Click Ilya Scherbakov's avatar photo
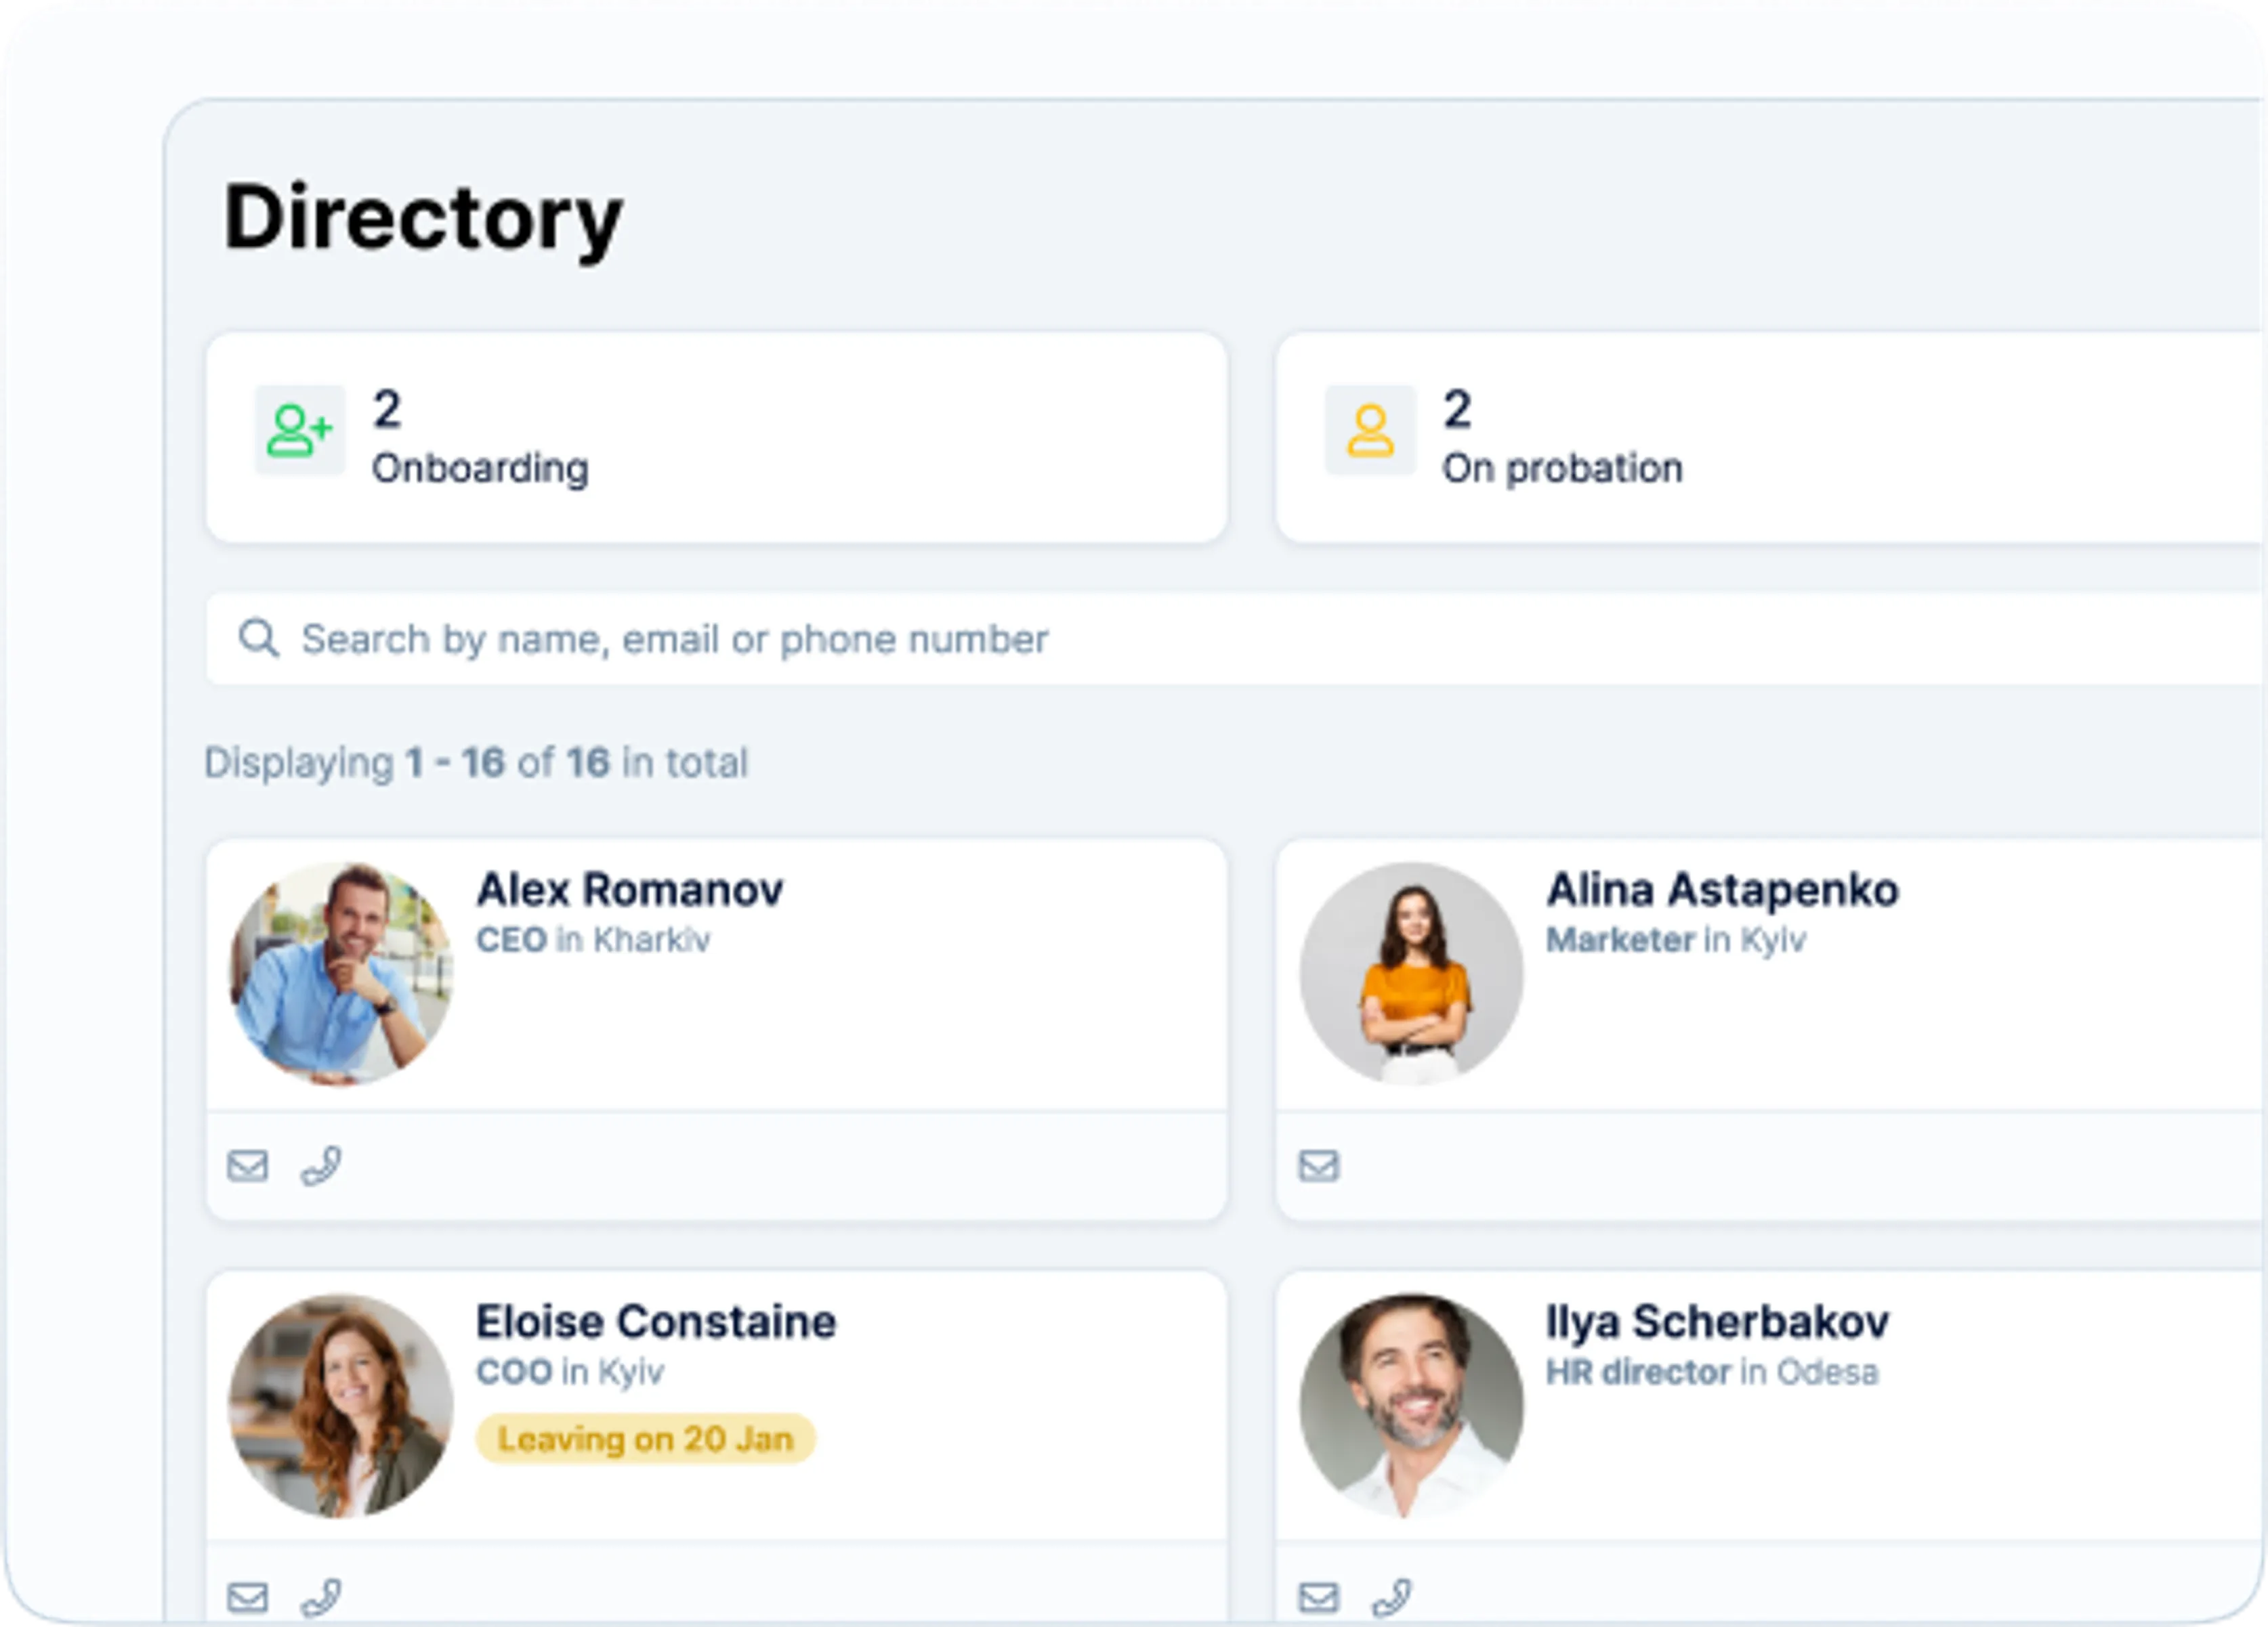The height and width of the screenshot is (1627, 2268). [x=1411, y=1405]
